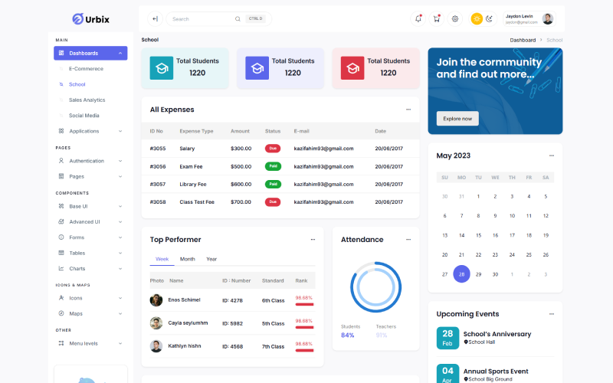Switch to the Month tab in Top Performer
The image size is (613, 383).
coord(187,259)
